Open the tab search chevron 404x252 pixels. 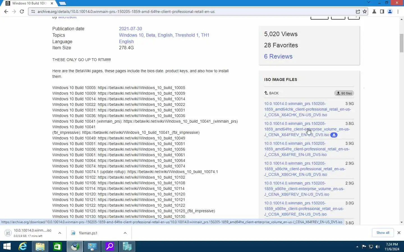[x=369, y=3]
